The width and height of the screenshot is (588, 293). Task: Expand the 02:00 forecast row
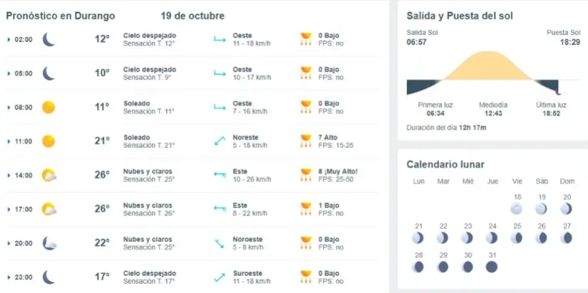pyautogui.click(x=9, y=39)
